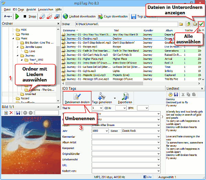Click the blue URL label link
The image size is (206, 180).
(65, 165)
